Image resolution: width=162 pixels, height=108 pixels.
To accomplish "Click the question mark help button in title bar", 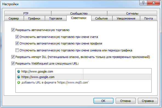I will 143,3.
